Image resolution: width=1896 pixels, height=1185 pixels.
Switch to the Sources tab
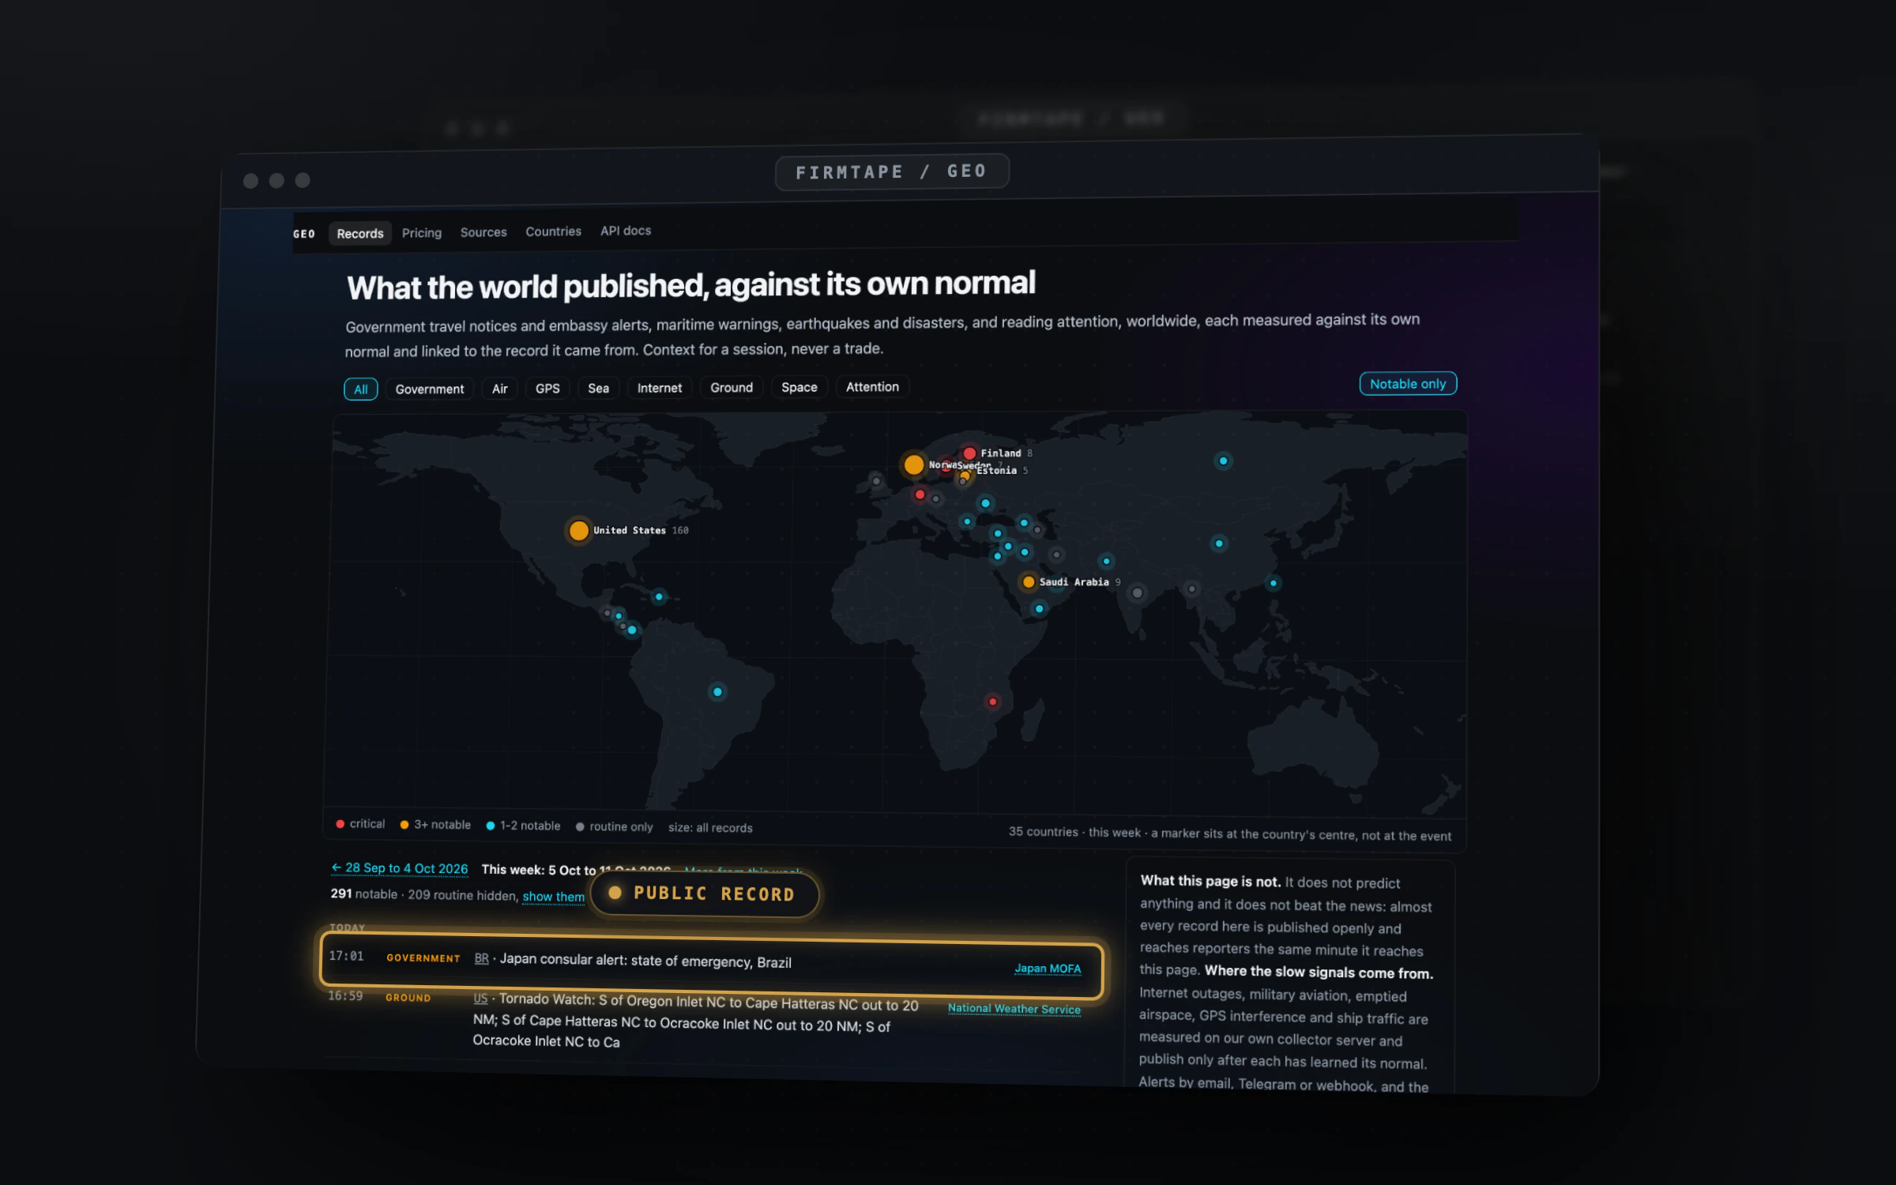[x=483, y=232]
